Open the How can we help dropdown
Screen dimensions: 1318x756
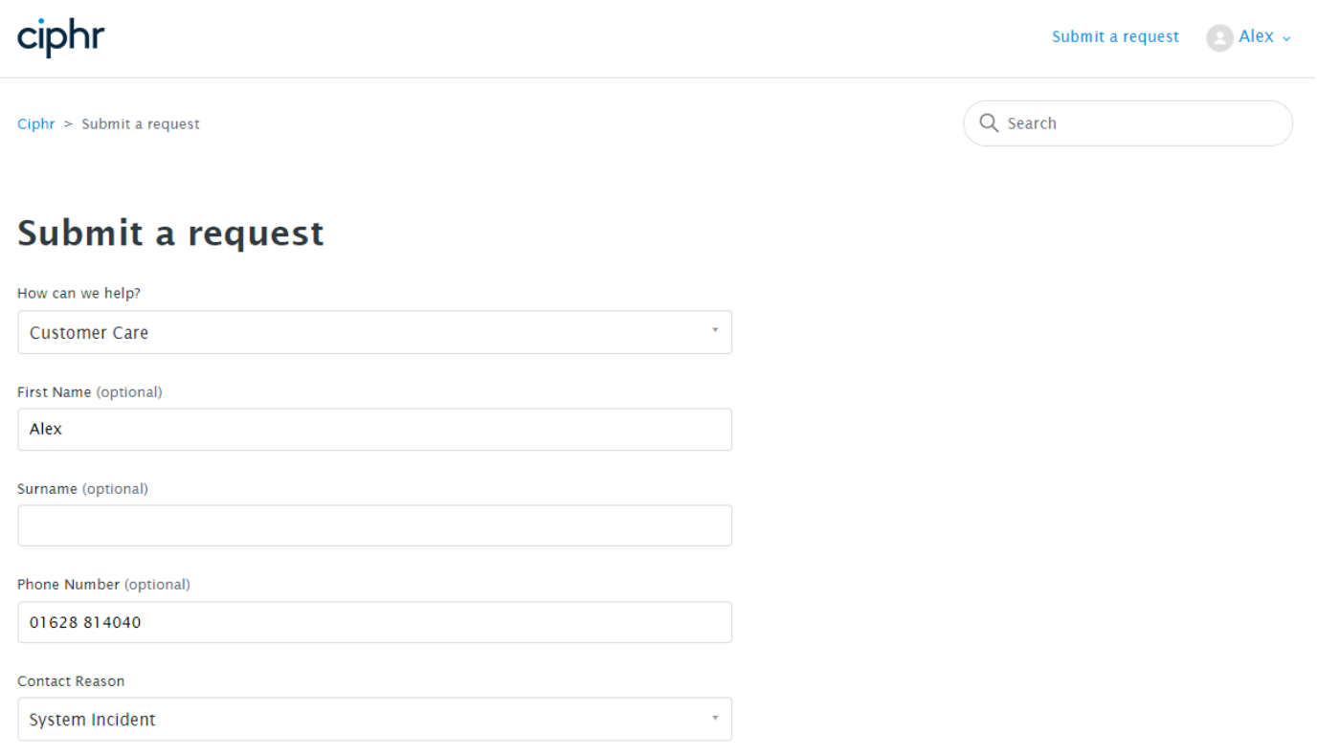(x=375, y=332)
